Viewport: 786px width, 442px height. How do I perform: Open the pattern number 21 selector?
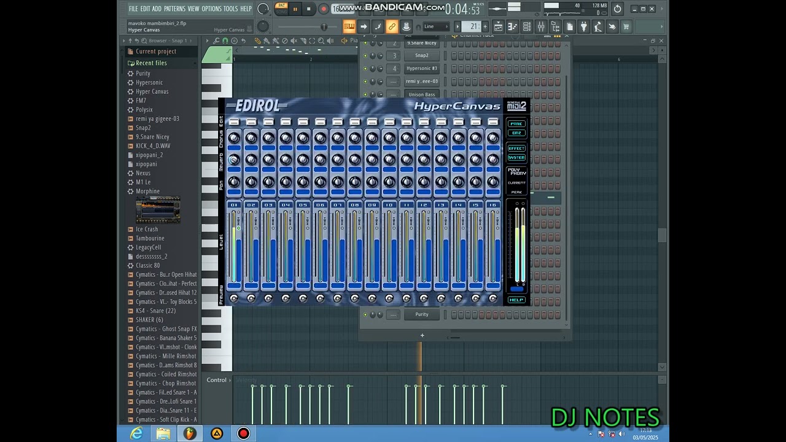click(473, 26)
